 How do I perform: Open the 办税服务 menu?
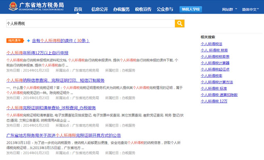[x=121, y=9]
